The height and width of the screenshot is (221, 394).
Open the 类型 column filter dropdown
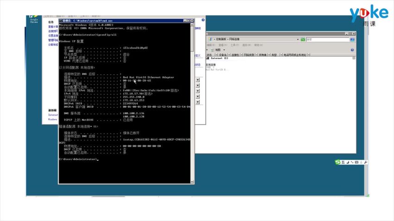[x=281, y=55]
